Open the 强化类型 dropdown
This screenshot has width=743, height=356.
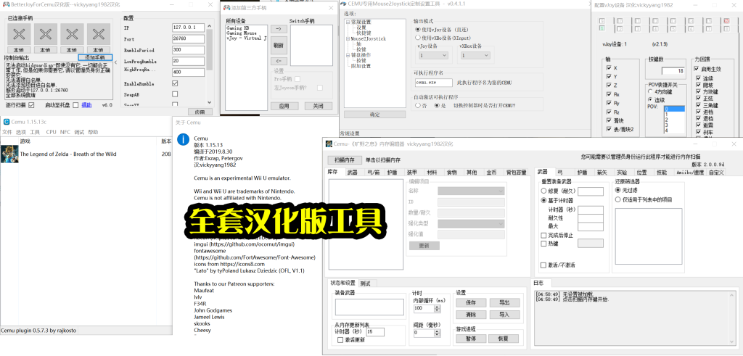[471, 223]
